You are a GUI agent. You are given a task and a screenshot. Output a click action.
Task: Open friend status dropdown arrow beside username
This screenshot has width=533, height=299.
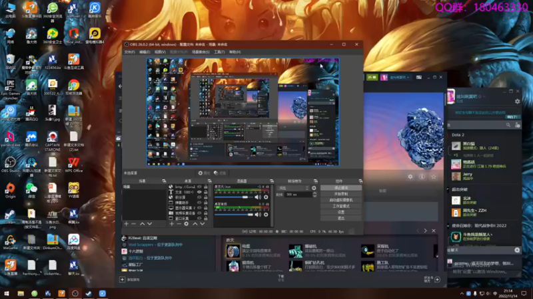(484, 96)
